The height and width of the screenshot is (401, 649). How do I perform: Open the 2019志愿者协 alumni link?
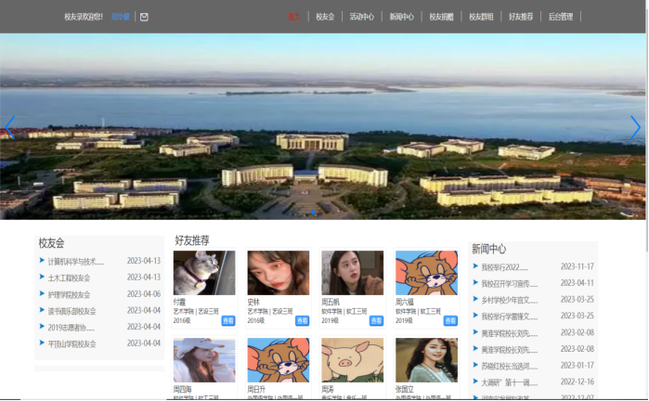point(71,328)
